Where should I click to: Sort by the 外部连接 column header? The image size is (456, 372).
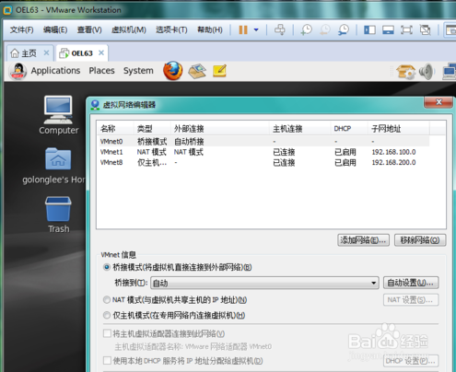220,129
